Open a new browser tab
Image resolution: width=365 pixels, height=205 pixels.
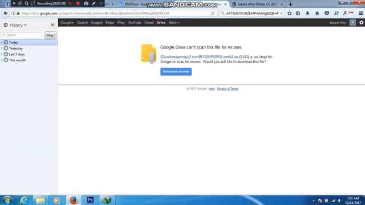pyautogui.click(x=290, y=4)
